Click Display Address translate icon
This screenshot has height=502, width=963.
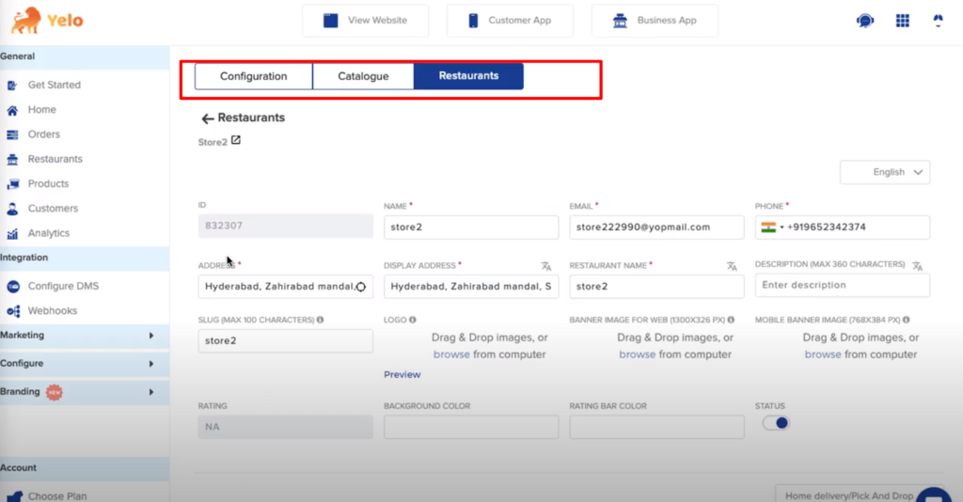click(546, 266)
